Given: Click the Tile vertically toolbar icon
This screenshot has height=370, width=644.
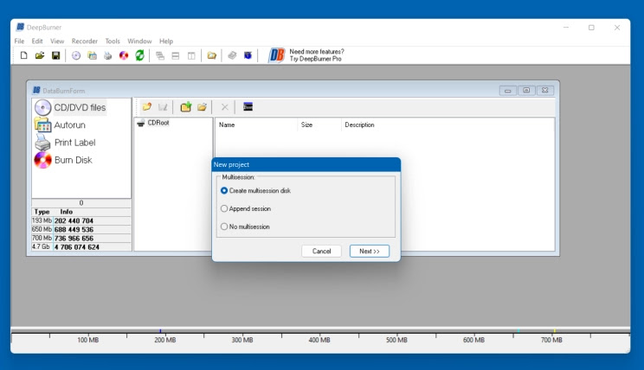Looking at the screenshot, I should (x=191, y=56).
